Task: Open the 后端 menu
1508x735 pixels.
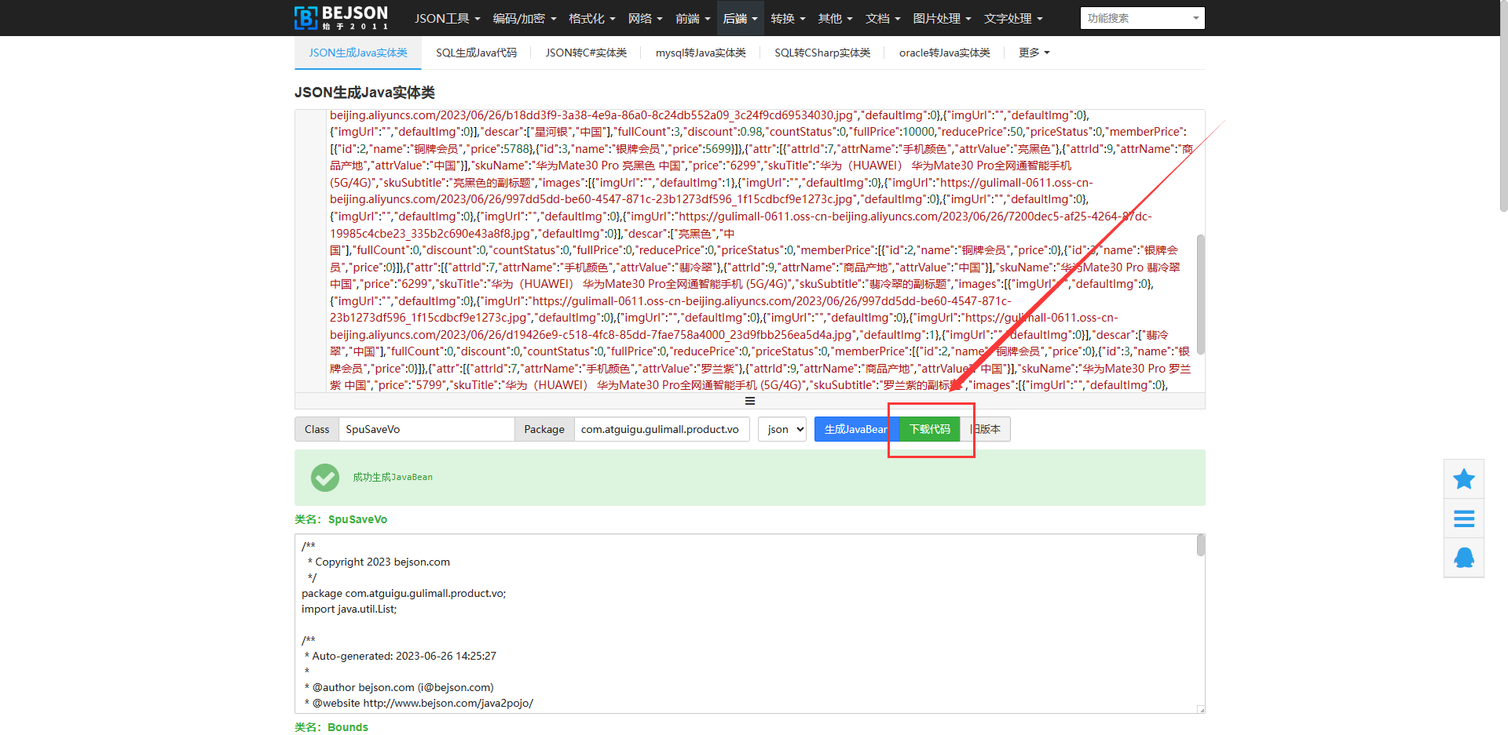Action: tap(740, 18)
